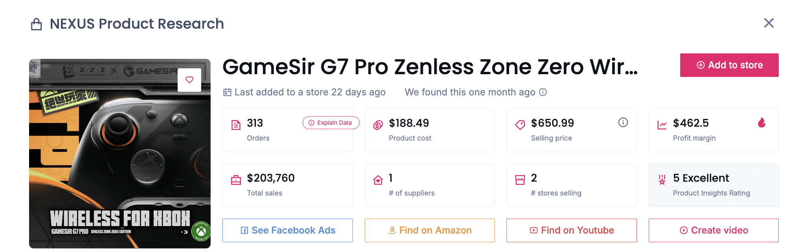Click info icon next to 'one month ago'
The image size is (811, 252).
pos(543,92)
